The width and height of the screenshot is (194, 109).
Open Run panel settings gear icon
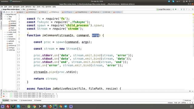tap(190, 91)
